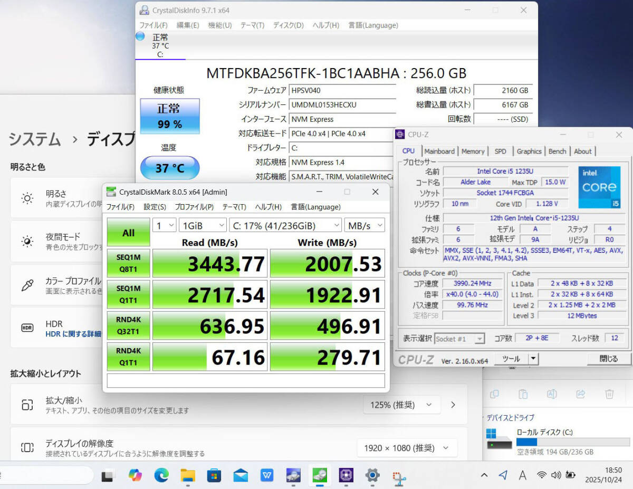The width and height of the screenshot is (633, 489).
Task: Start all benchmarks with the All button
Action: [128, 233]
